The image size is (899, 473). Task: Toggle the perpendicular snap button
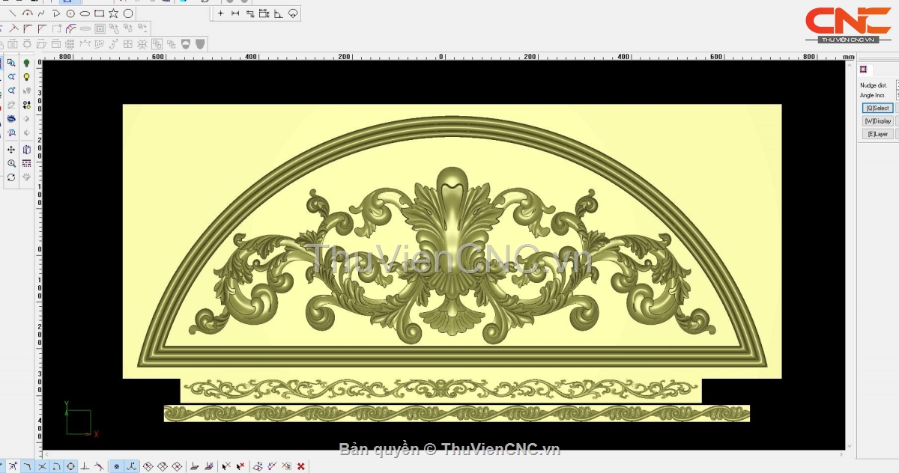click(85, 466)
